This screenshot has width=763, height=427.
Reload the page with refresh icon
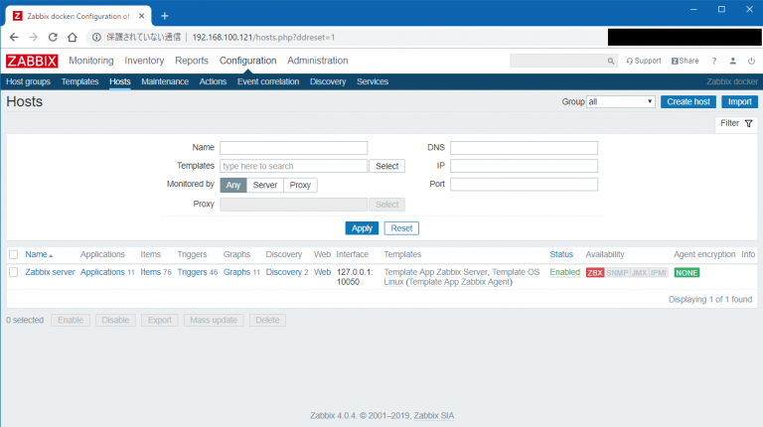click(x=53, y=37)
